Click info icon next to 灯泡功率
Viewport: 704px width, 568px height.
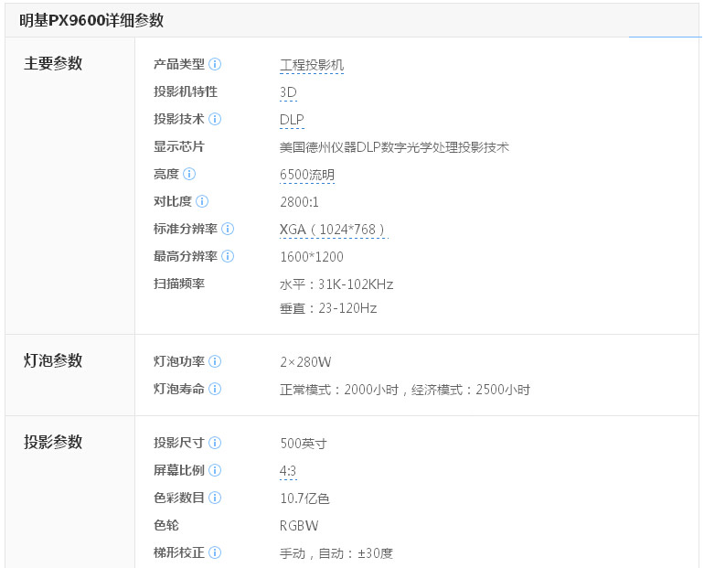tap(215, 361)
